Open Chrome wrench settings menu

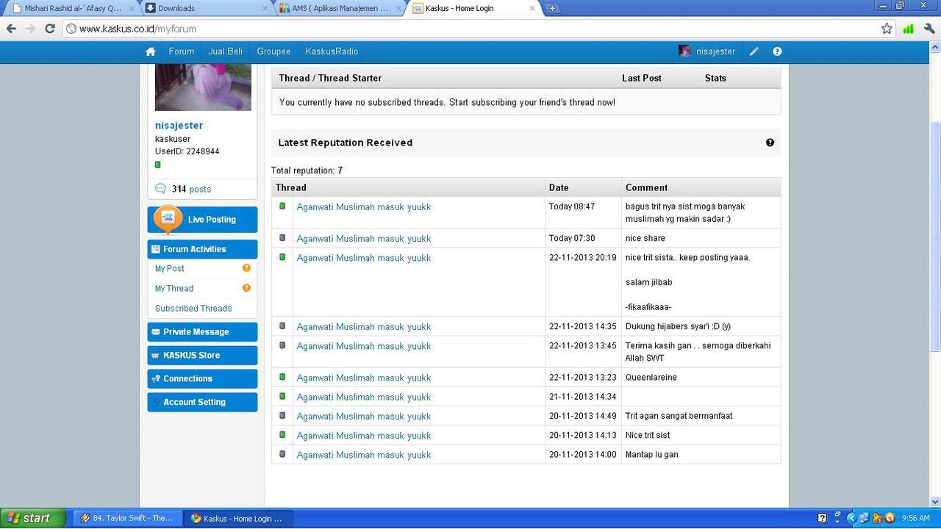pos(929,29)
